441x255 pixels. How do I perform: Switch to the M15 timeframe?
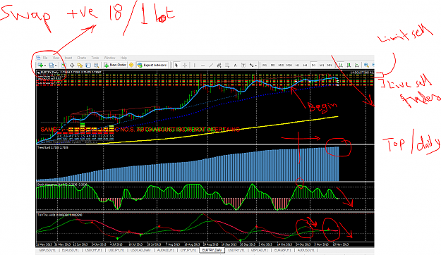coord(281,65)
